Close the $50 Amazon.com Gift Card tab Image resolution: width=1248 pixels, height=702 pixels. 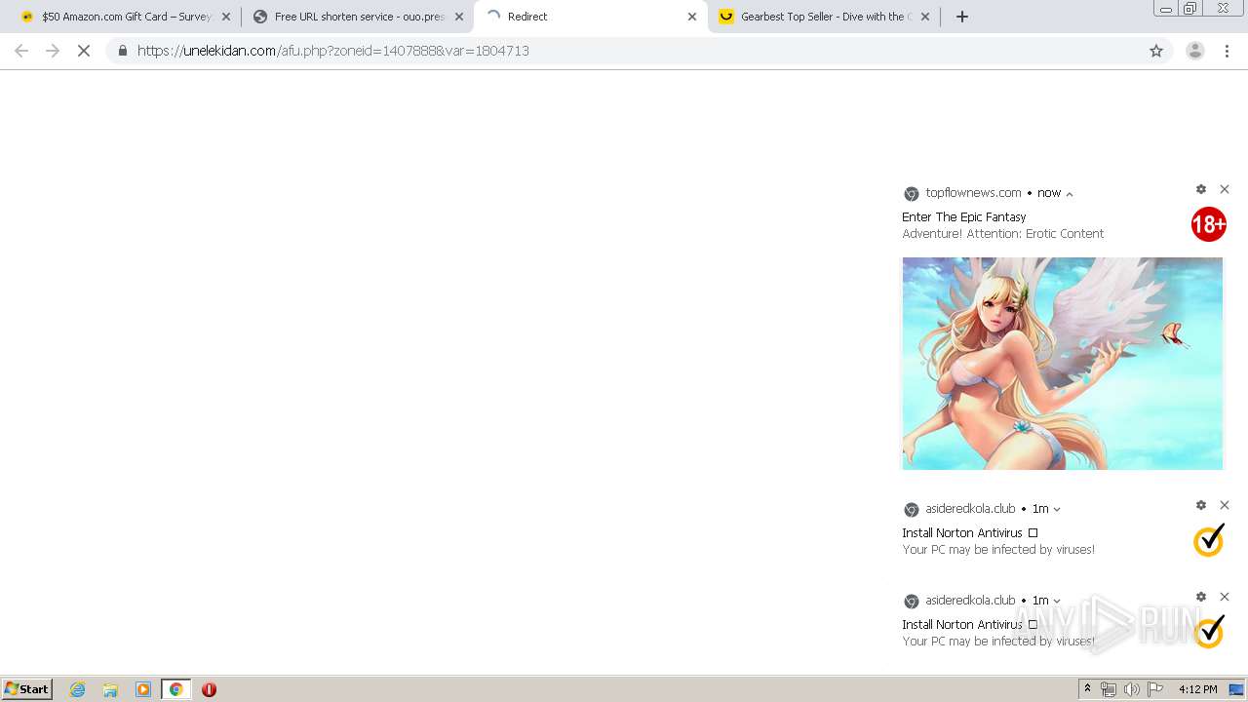pos(226,17)
